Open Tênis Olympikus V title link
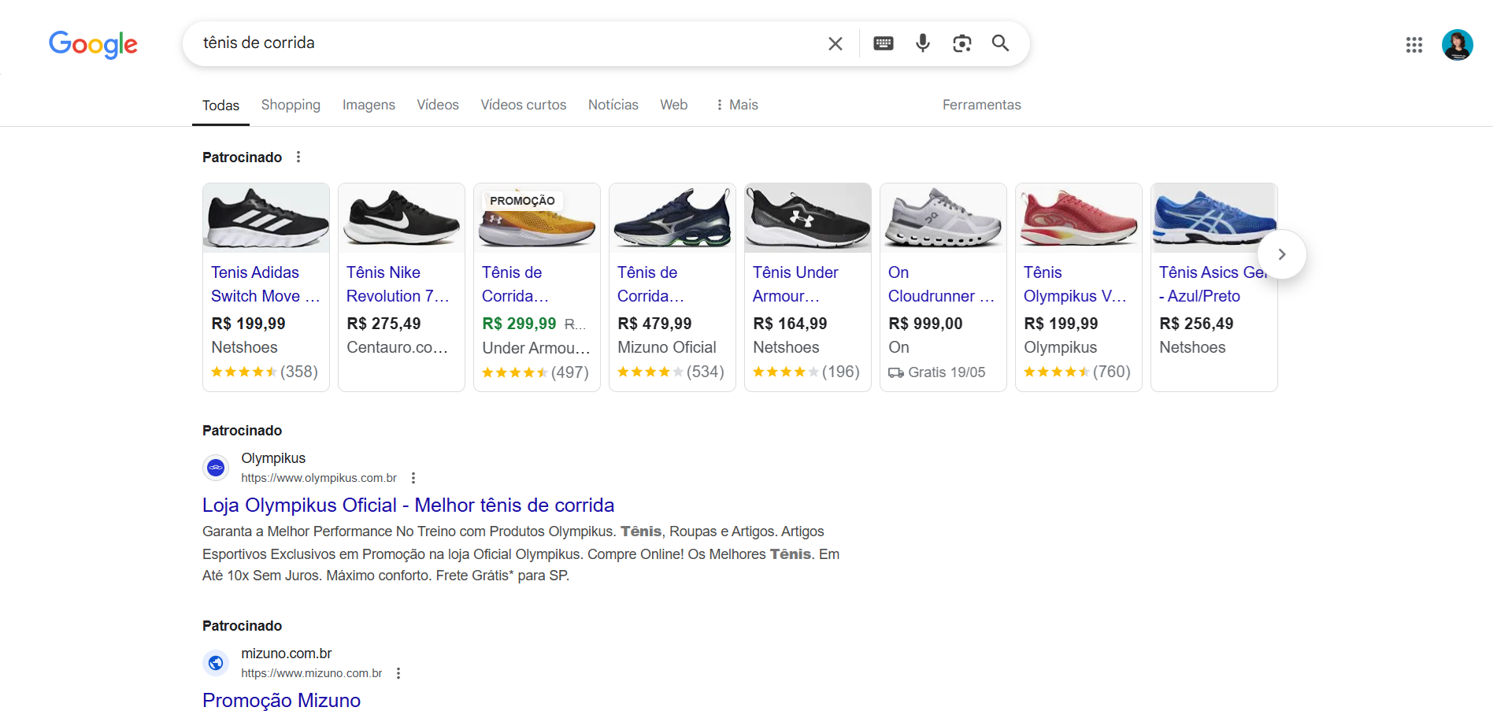1493x711 pixels. (x=1075, y=284)
